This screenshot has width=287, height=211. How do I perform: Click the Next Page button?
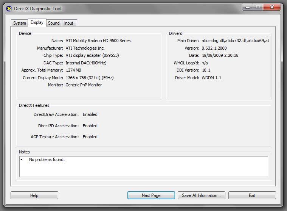[x=151, y=195]
